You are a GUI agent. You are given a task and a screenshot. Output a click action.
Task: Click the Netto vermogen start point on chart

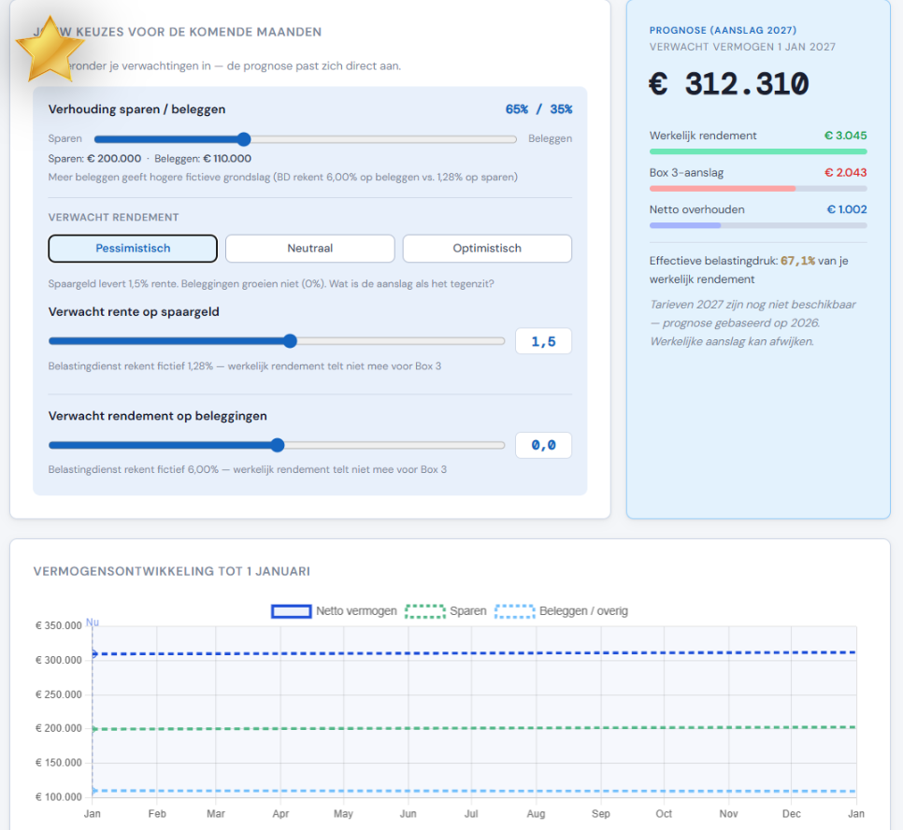tap(93, 653)
